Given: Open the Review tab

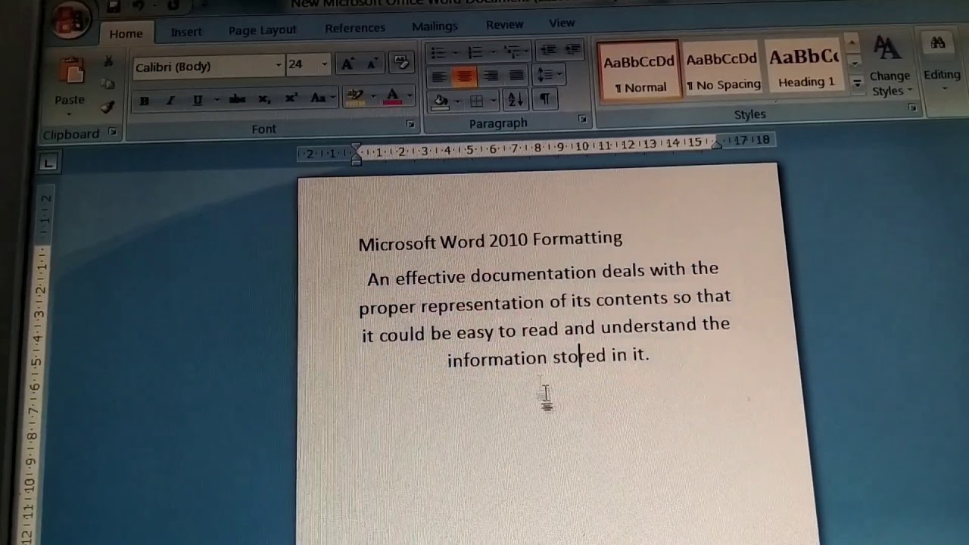Looking at the screenshot, I should coord(505,25).
